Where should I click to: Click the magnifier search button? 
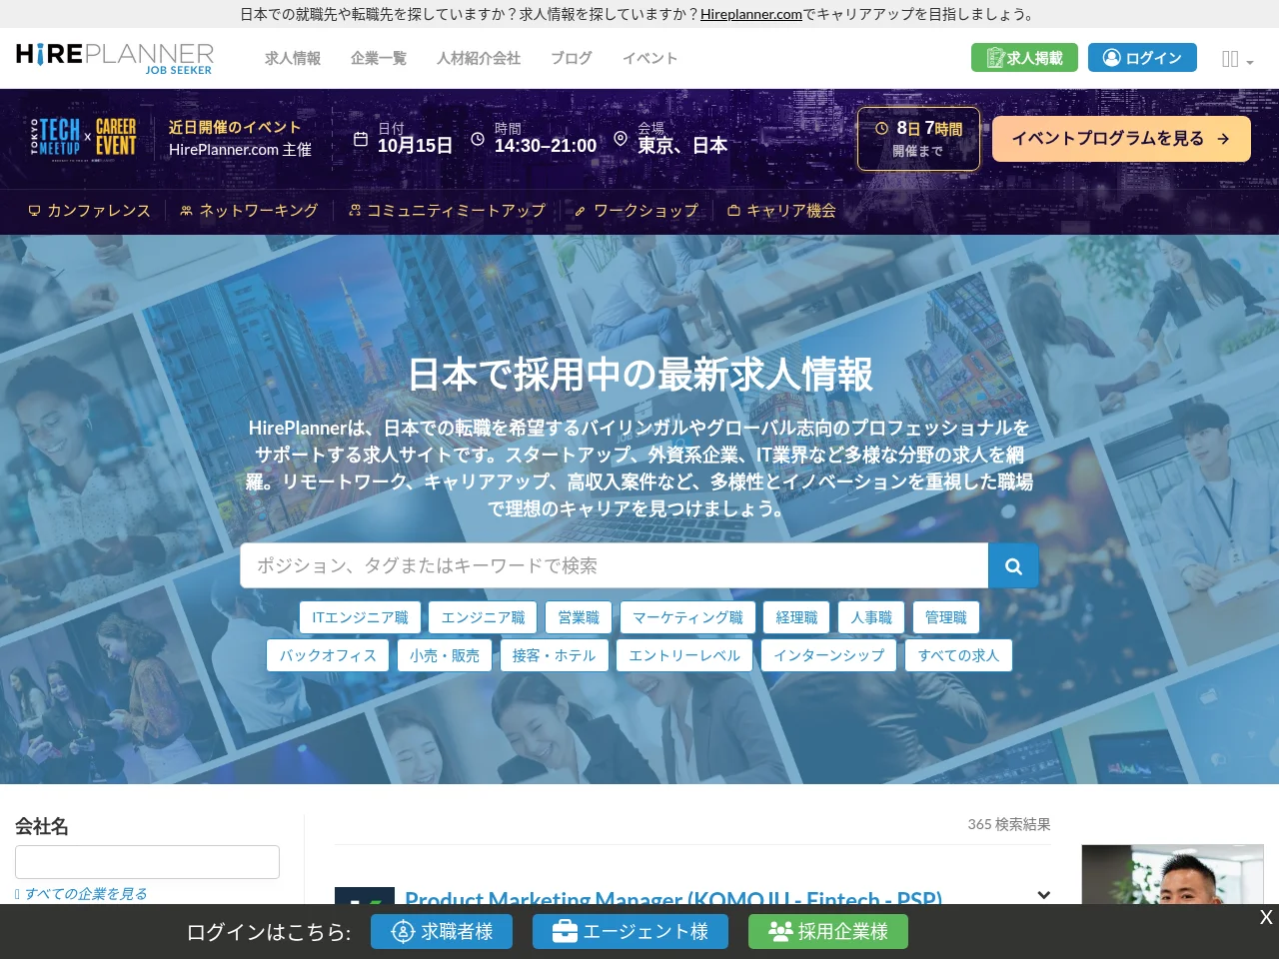[x=1013, y=566]
